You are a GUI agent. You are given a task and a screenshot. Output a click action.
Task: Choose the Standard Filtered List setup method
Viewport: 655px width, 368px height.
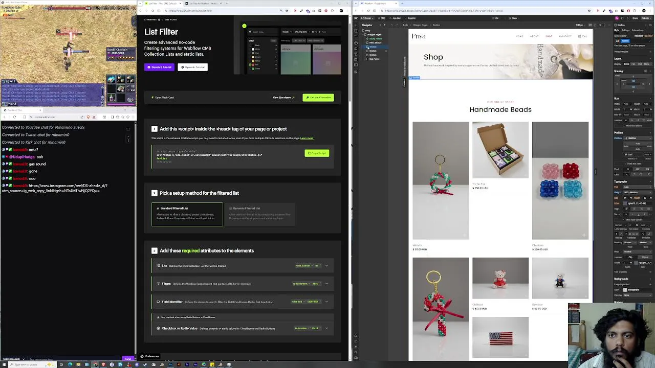tap(187, 214)
